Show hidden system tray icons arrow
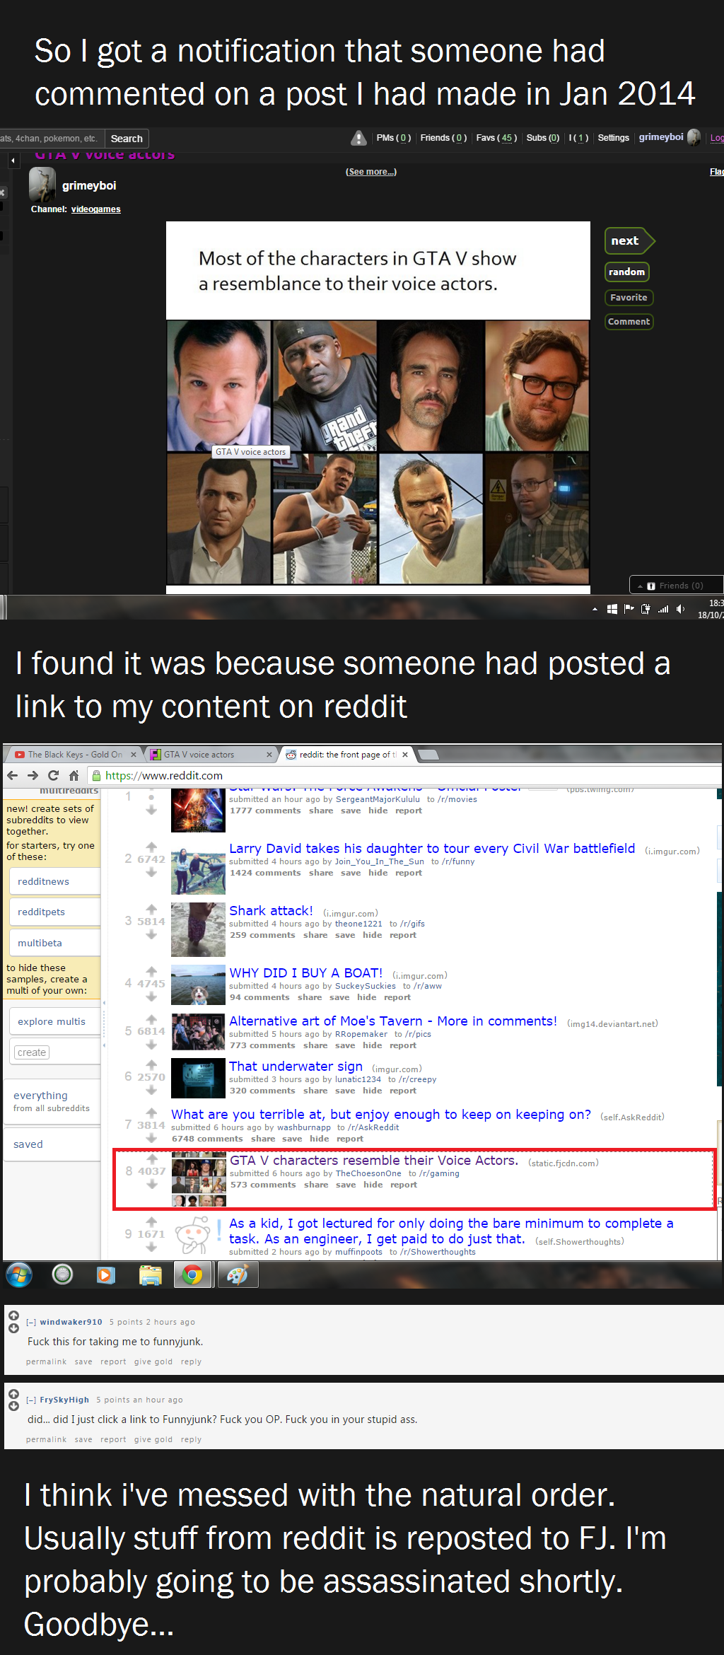724x1655 pixels. (x=595, y=609)
